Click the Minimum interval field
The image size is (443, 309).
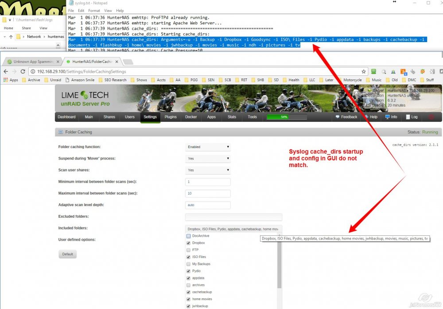click(x=208, y=182)
